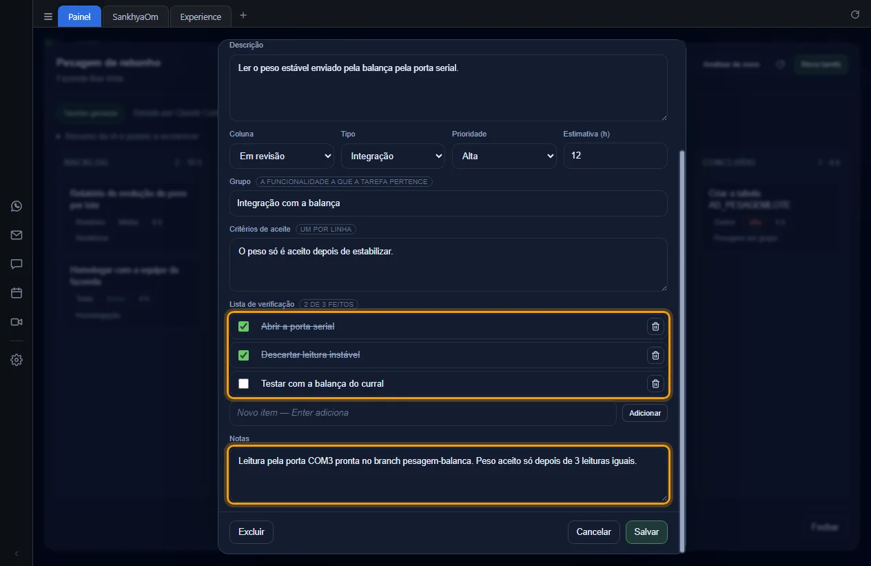Delete the 'Descartar leitura instável' checklist item
Image resolution: width=871 pixels, height=566 pixels.
point(655,355)
